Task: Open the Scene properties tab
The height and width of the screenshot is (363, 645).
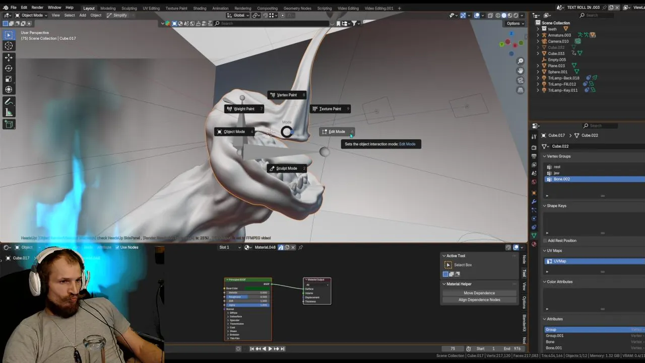Action: tap(534, 173)
